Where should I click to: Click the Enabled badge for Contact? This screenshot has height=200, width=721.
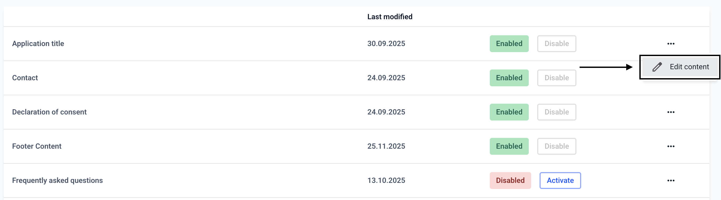coord(509,78)
